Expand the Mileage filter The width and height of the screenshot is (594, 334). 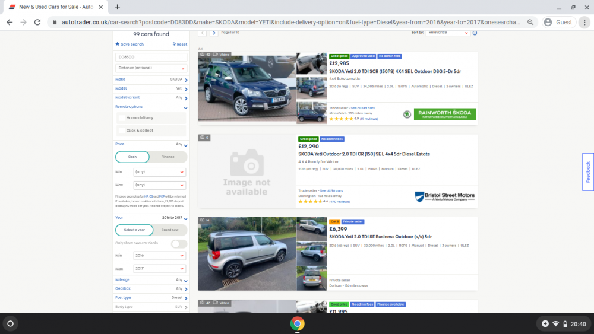click(151, 280)
